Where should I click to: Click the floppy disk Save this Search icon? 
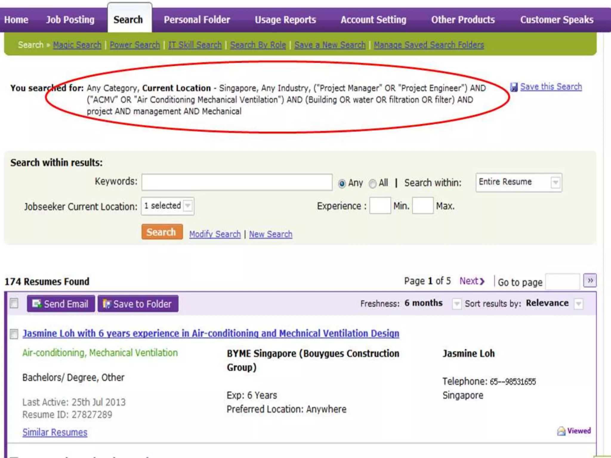(514, 87)
